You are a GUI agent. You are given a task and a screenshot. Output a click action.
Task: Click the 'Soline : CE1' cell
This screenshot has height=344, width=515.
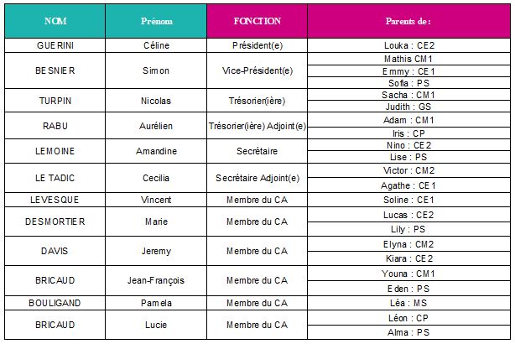point(408,200)
